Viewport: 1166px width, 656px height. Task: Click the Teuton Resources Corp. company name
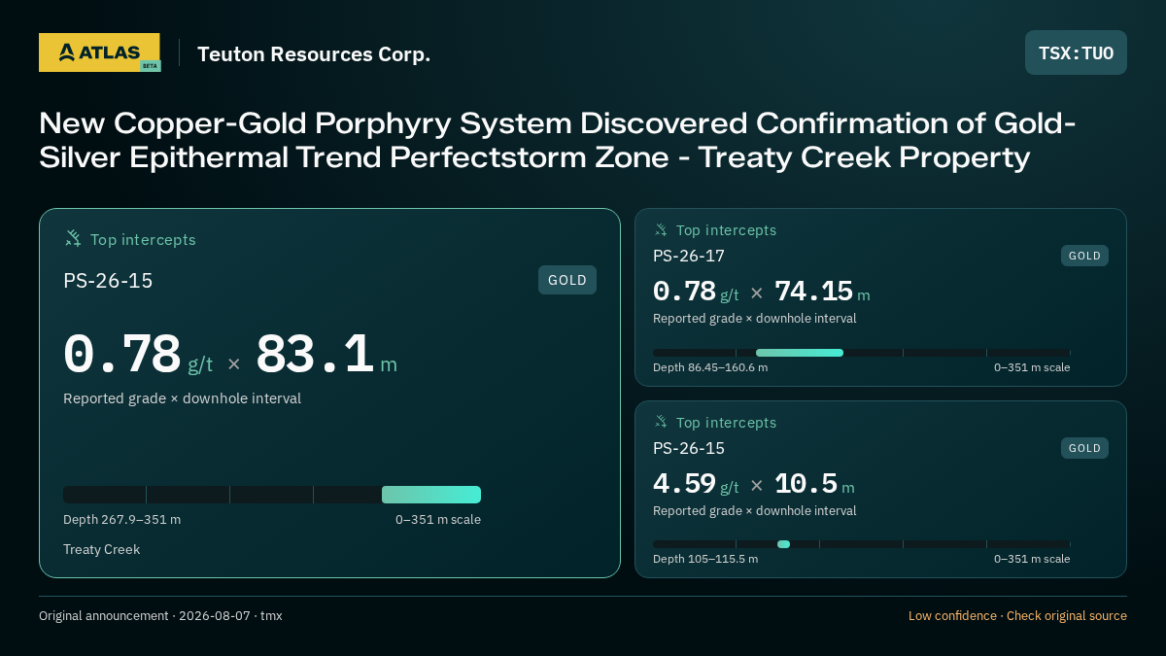[x=314, y=54]
